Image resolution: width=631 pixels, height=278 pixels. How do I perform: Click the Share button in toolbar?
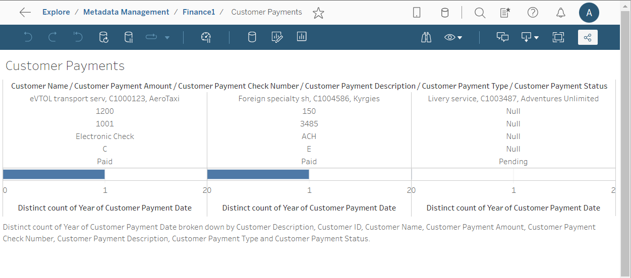point(588,37)
